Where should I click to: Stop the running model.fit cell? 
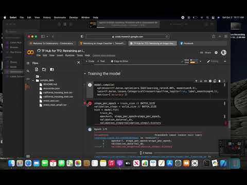point(90,103)
